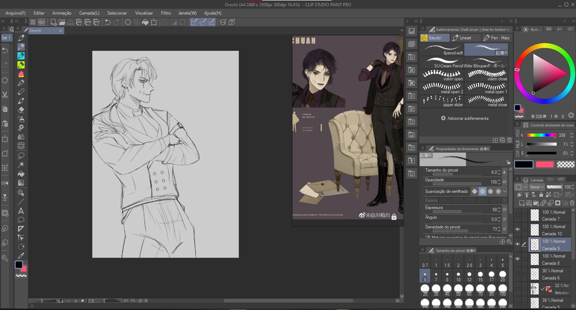
Task: Select the Airbrush tool
Action: pyautogui.click(x=21, y=119)
